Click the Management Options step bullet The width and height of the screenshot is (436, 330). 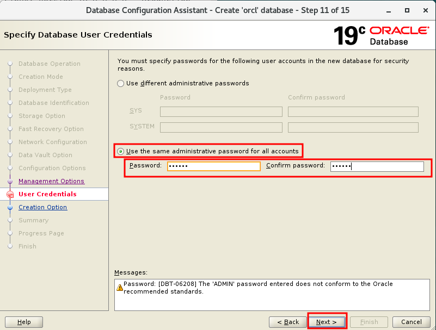[x=10, y=182]
